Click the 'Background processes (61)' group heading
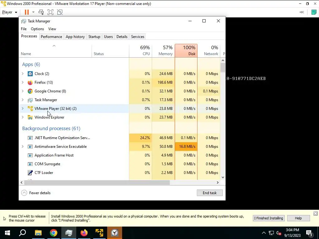This screenshot has width=319, height=239. click(51, 129)
